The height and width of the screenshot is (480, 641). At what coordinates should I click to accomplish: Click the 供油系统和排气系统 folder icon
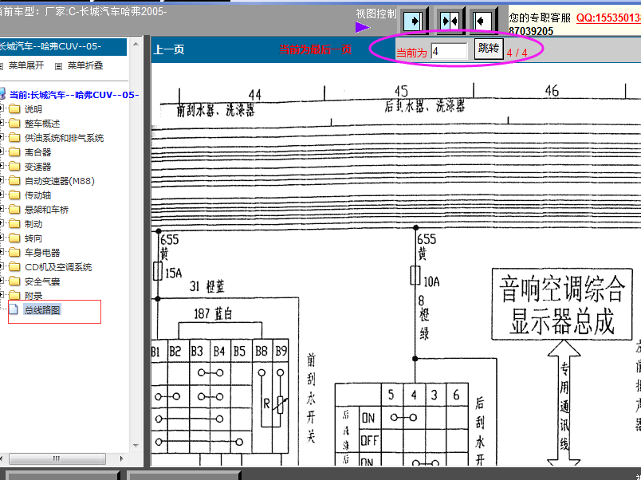14,137
